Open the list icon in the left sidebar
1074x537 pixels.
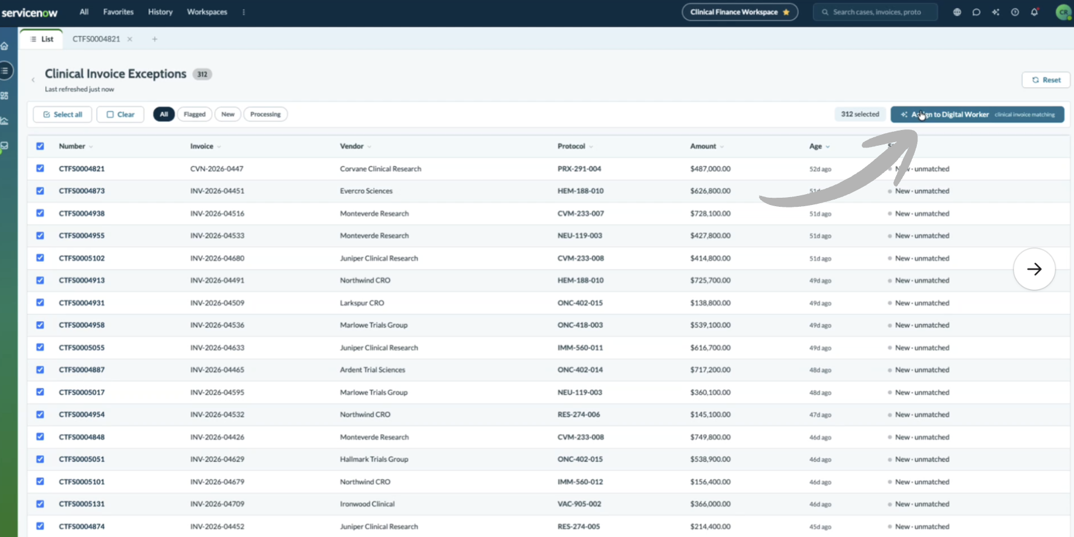click(5, 71)
